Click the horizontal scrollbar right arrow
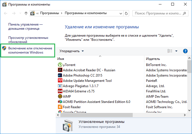192x134 pixels. click(185, 115)
